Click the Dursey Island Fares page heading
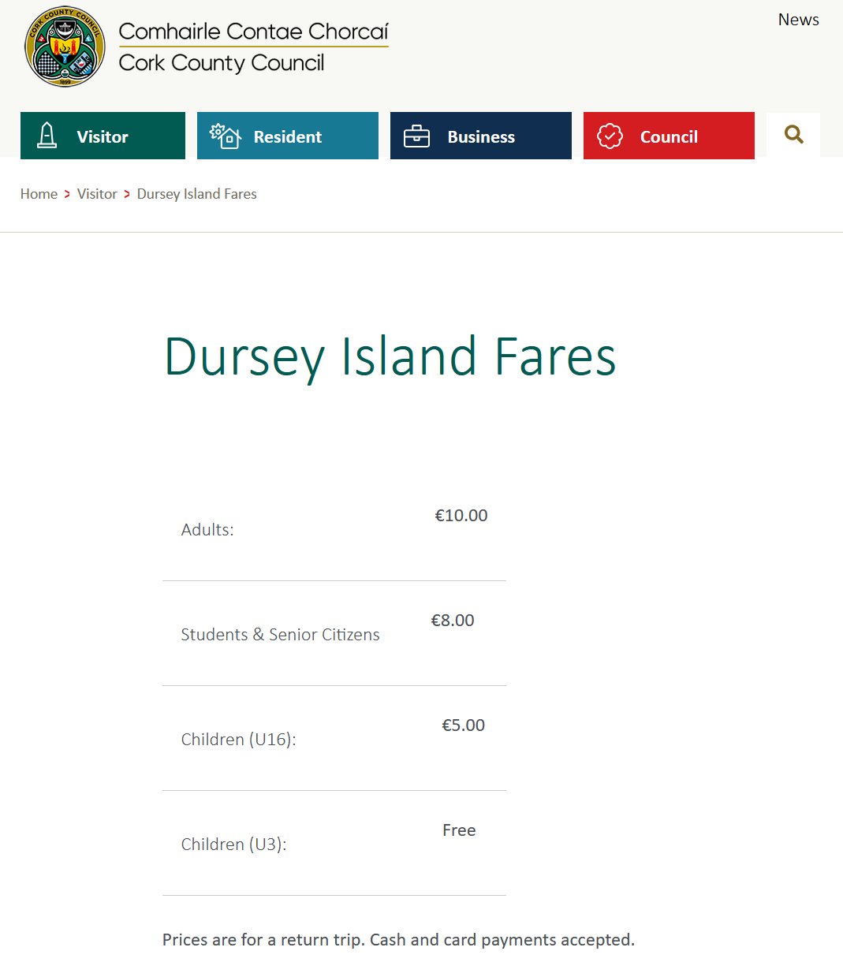843x977 pixels. pyautogui.click(x=390, y=356)
